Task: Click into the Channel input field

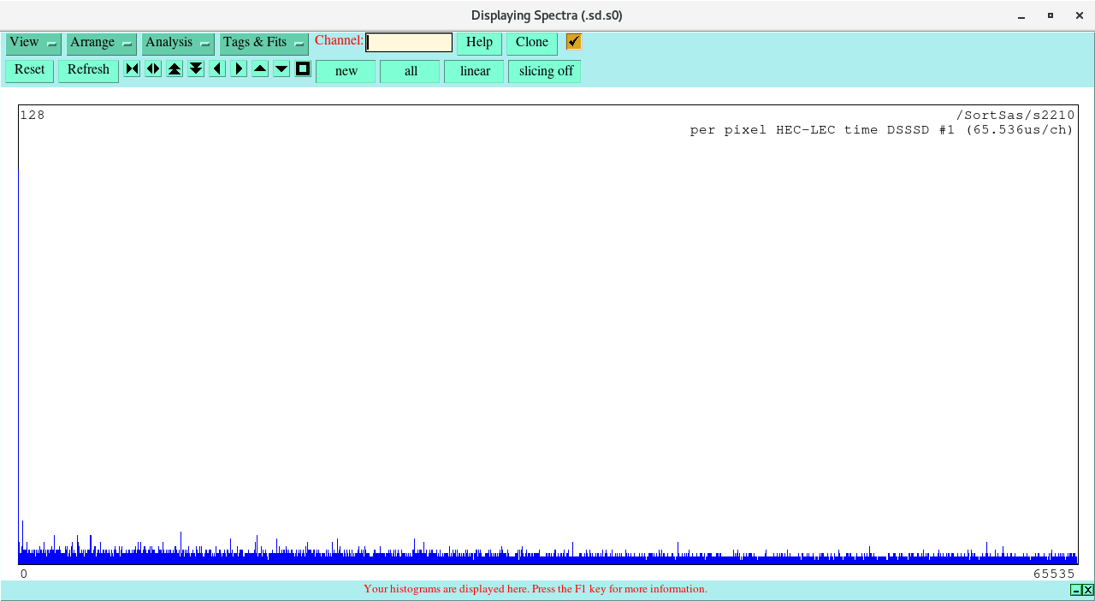Action: tap(409, 43)
